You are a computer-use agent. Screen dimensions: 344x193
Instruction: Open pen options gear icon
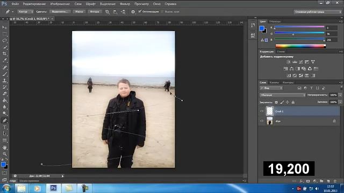coord(133,12)
